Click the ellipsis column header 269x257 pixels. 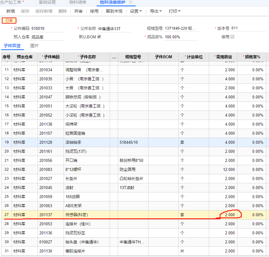click(114, 57)
